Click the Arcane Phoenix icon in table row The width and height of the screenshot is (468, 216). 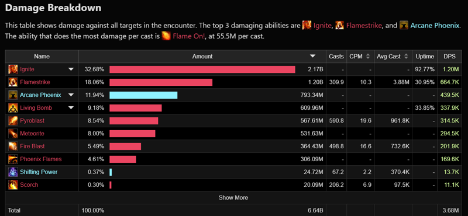click(x=13, y=95)
